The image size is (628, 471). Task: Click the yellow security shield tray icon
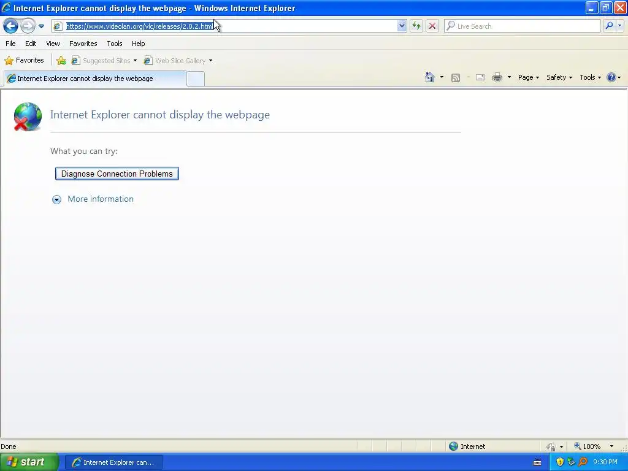(x=560, y=462)
